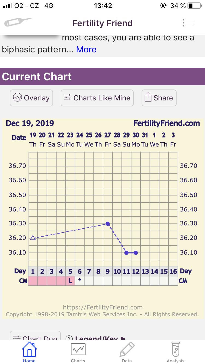The width and height of the screenshot is (205, 364).
Task: Open the Chart Duo button
Action: click(x=35, y=338)
